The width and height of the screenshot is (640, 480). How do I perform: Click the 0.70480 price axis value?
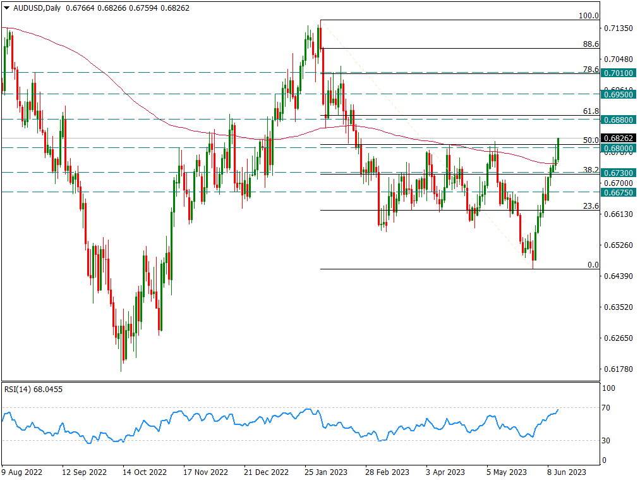[x=619, y=59]
